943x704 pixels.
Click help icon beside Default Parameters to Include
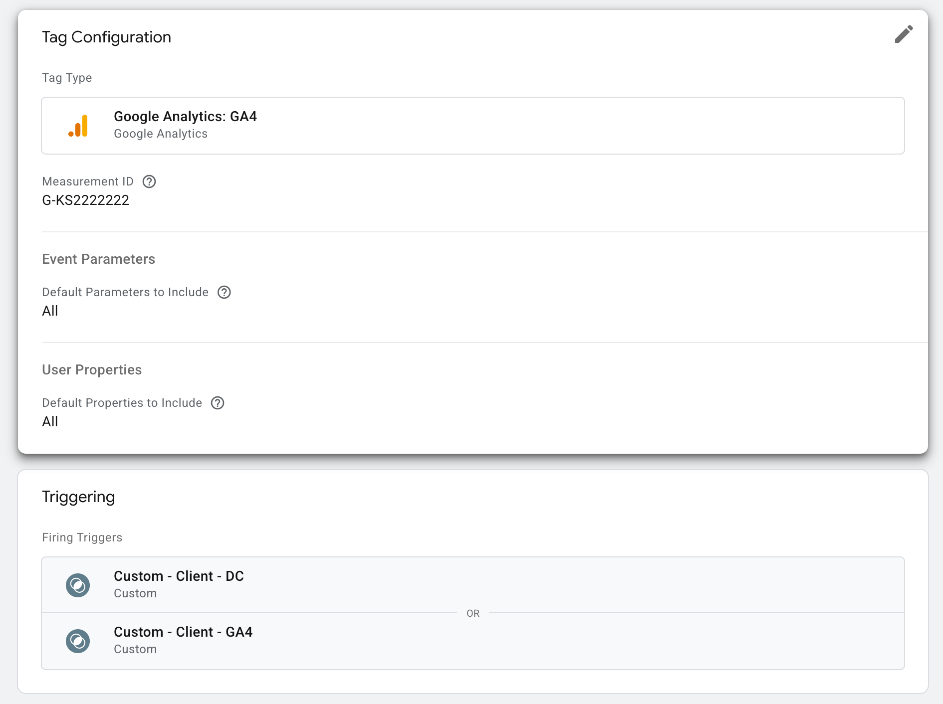tap(224, 292)
